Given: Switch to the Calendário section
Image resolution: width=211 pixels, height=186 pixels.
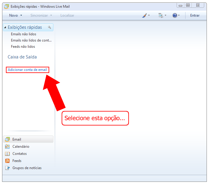Looking at the screenshot, I should [21, 147].
